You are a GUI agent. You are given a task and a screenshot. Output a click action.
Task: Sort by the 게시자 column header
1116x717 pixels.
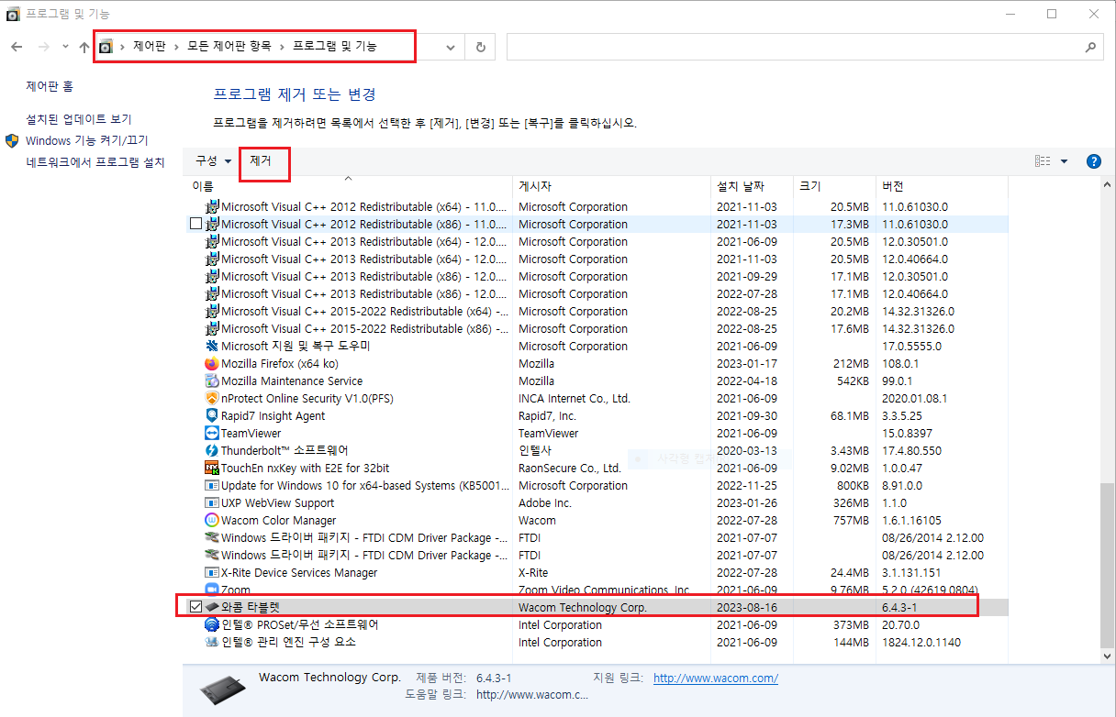coord(610,186)
